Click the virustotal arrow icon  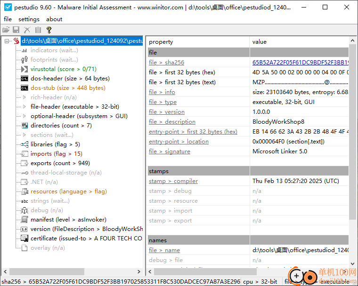pos(24,69)
